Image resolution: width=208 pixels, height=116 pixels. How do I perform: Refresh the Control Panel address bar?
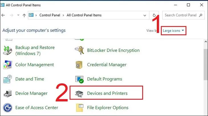click(154, 15)
